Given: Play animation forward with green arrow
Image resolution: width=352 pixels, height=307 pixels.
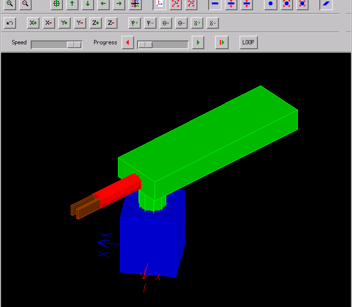Looking at the screenshot, I should (198, 42).
